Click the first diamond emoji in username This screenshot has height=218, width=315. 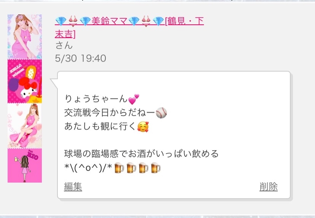[x=60, y=21]
